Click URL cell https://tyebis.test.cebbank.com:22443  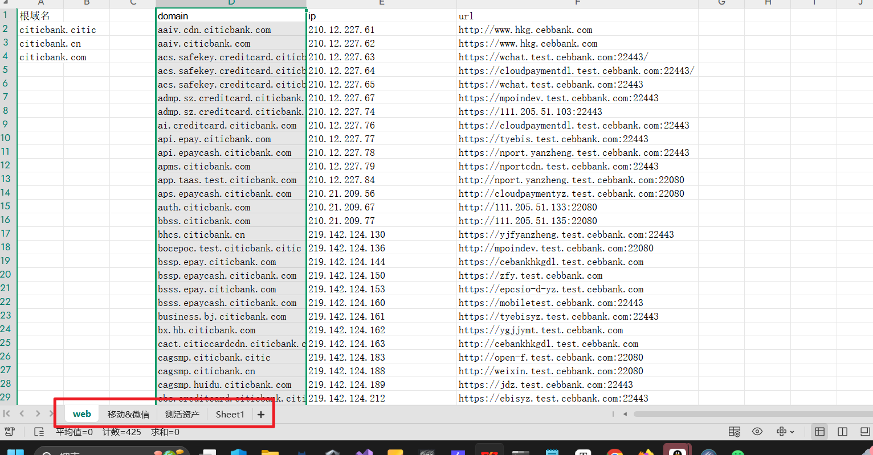[577, 139]
